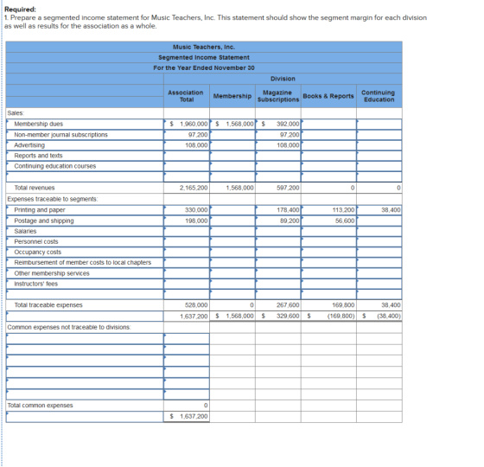Select Continuing education courses Association Total cell
This screenshot has height=467, width=484.
pyautogui.click(x=187, y=166)
